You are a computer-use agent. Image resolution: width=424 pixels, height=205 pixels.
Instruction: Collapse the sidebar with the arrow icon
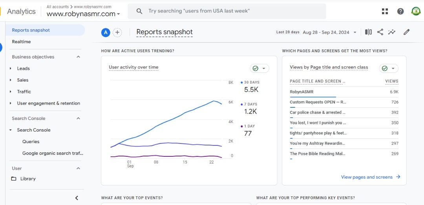point(77,198)
